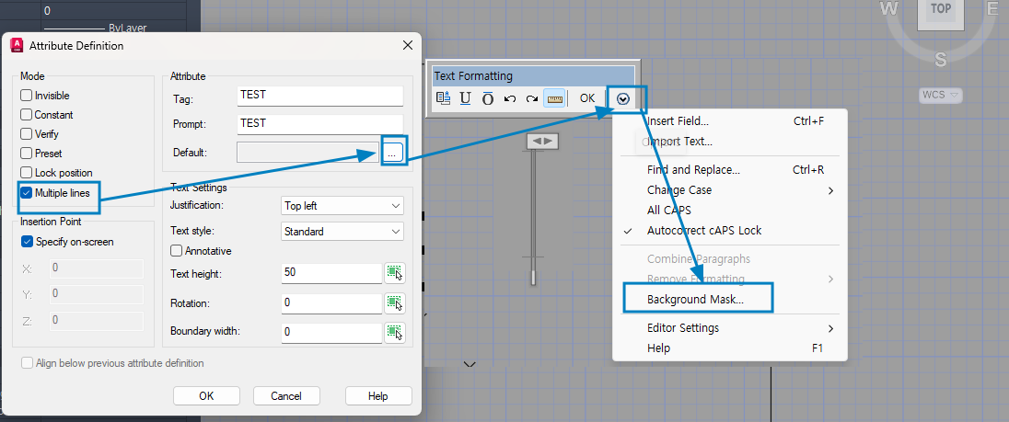The height and width of the screenshot is (422, 1009).
Task: Expand the Change Case submenu
Action: [x=730, y=190]
